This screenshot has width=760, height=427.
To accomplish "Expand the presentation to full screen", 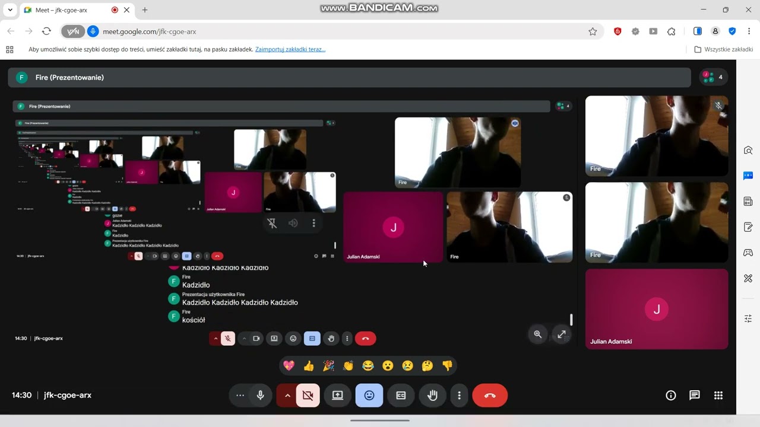I will [562, 334].
